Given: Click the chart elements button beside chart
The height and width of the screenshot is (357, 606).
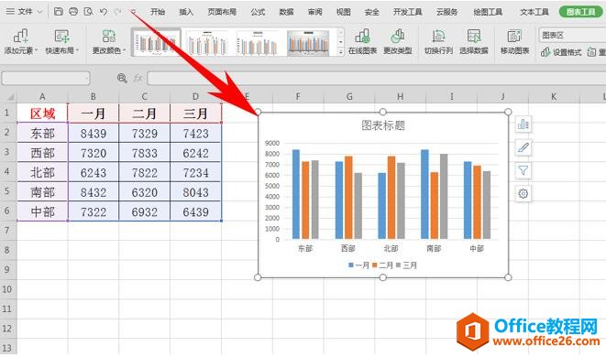Looking at the screenshot, I should tap(523, 124).
